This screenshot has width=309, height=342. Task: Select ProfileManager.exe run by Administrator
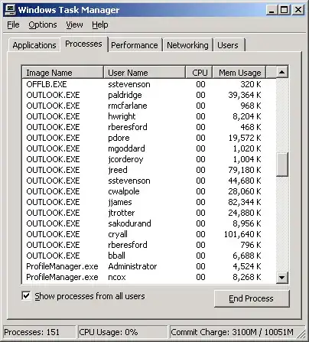click(149, 266)
